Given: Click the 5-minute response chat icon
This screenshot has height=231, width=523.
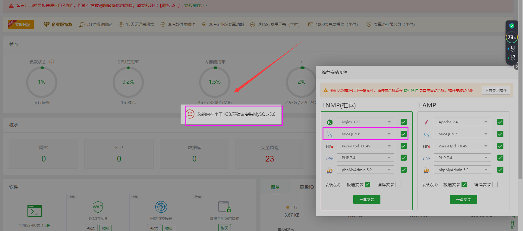Looking at the screenshot, I should click(x=82, y=25).
